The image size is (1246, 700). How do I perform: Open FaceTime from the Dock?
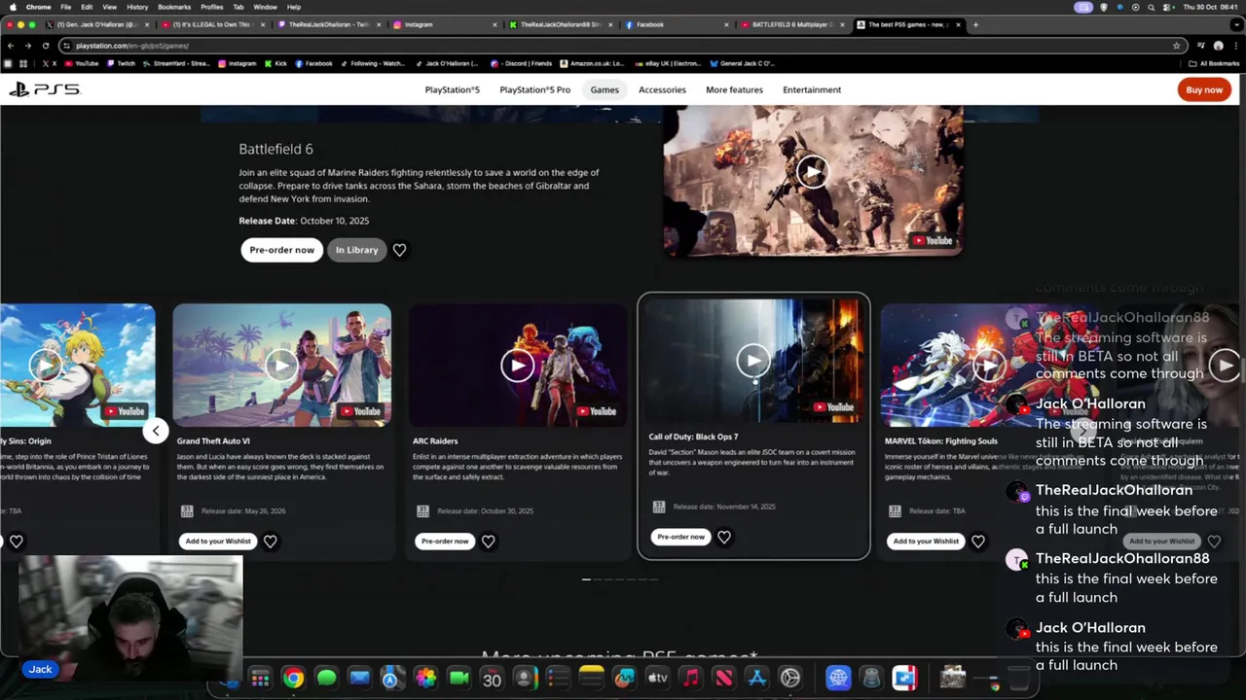tap(458, 679)
